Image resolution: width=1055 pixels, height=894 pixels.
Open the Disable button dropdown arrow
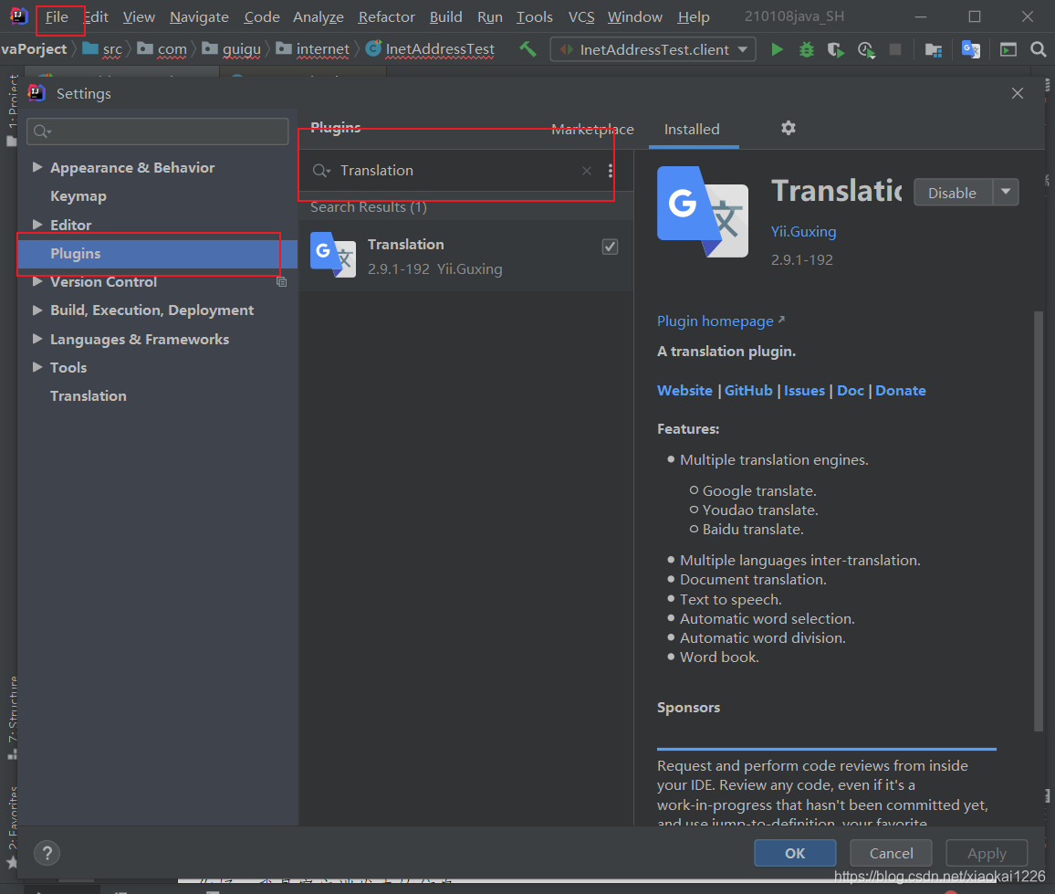tap(1006, 192)
